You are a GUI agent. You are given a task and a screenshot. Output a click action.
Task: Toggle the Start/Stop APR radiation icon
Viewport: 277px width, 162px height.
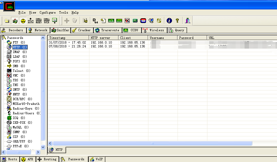pyautogui.click(x=23, y=21)
